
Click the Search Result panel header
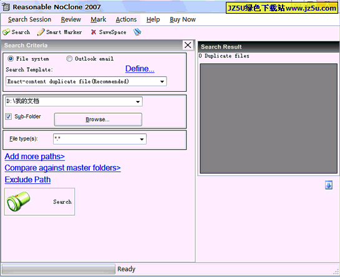pos(268,47)
